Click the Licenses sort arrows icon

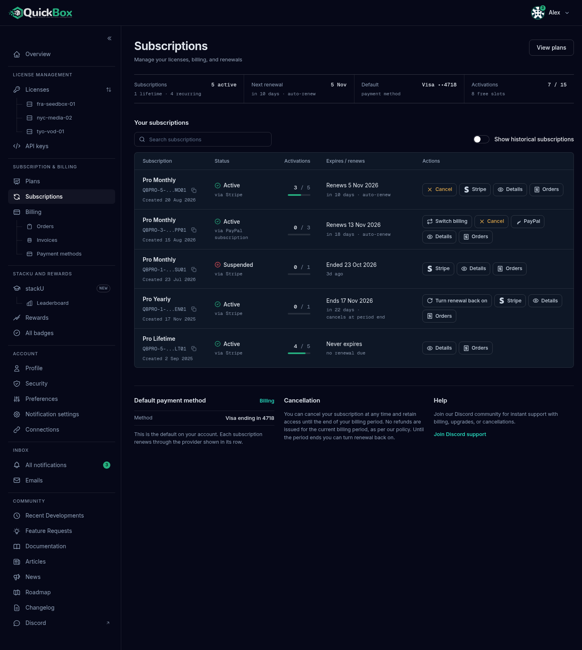[109, 90]
